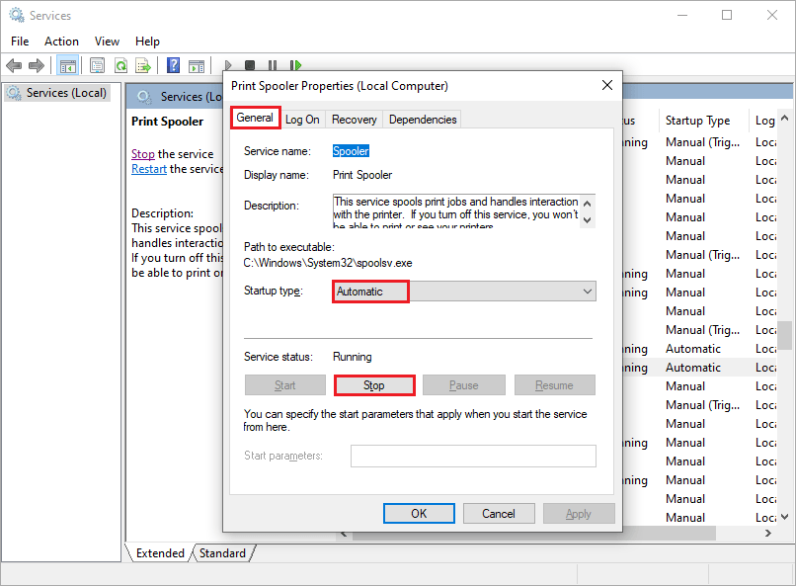This screenshot has width=796, height=586.
Task: Switch to the Standard view tab
Action: [222, 553]
